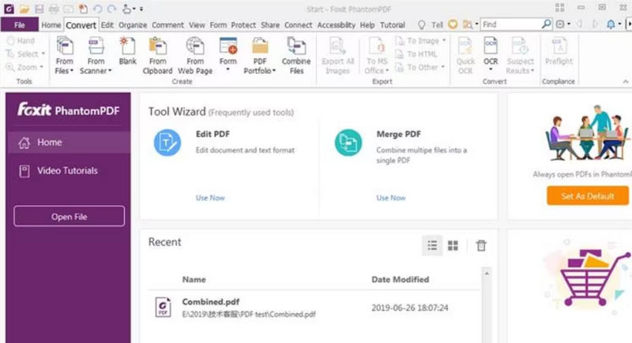This screenshot has width=632, height=343.
Task: Switch to the Accessibility ribbon tab
Action: 337,25
